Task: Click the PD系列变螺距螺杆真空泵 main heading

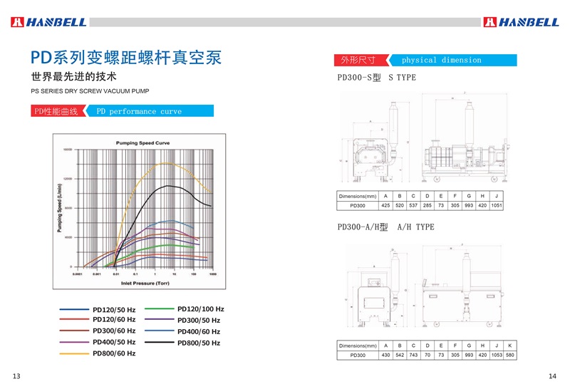Action: pyautogui.click(x=125, y=56)
